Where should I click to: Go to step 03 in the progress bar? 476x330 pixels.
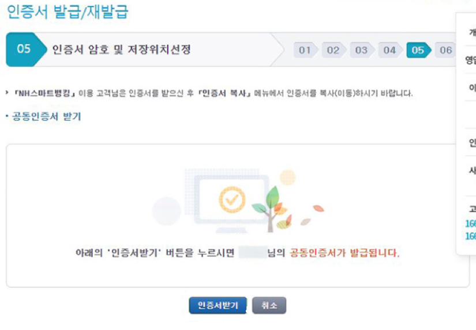[x=362, y=50]
